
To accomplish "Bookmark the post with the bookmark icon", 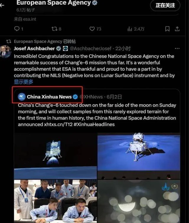I will click(x=167, y=29).
